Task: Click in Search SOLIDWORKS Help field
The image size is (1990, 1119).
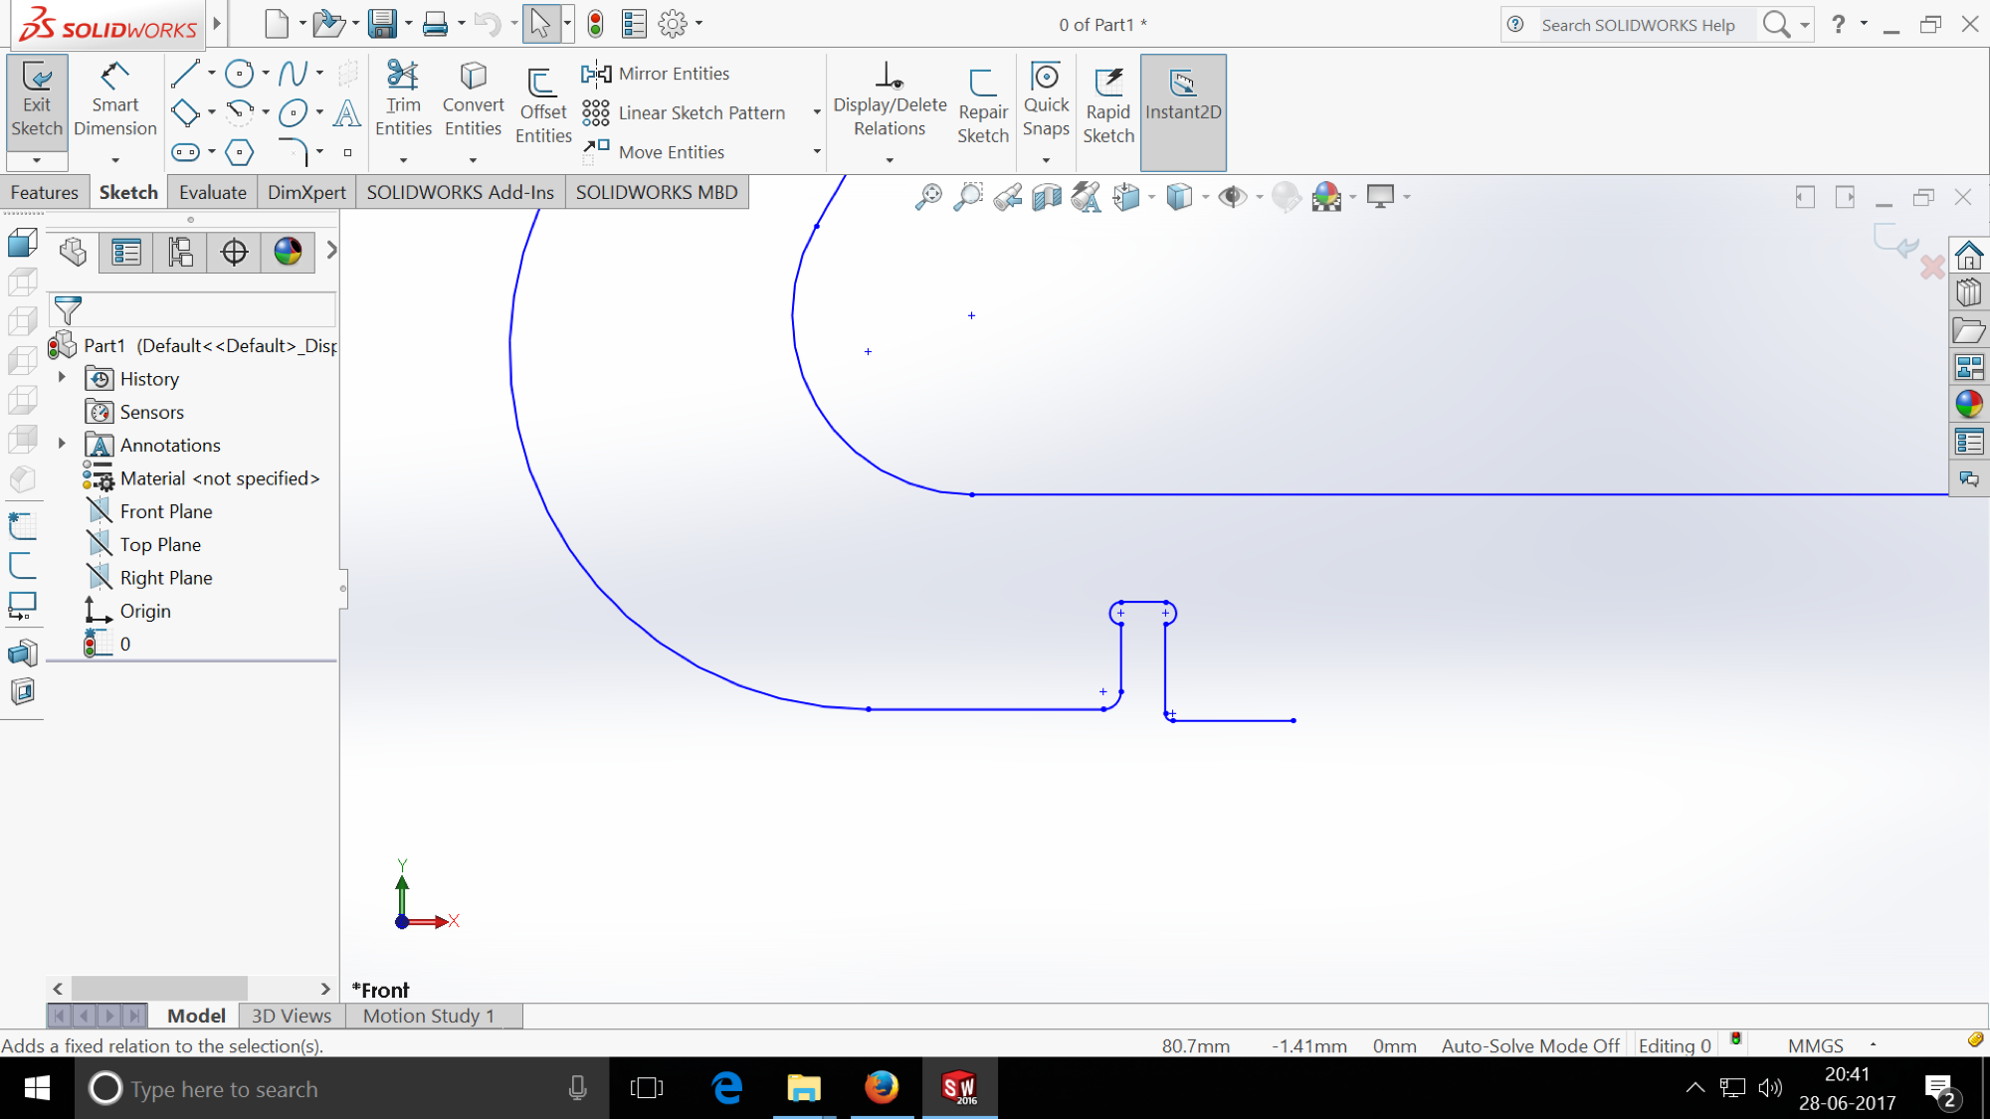Action: pos(1647,25)
